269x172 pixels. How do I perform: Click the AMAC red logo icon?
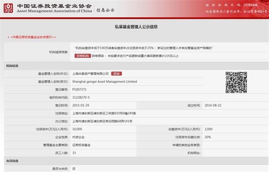(8, 8)
